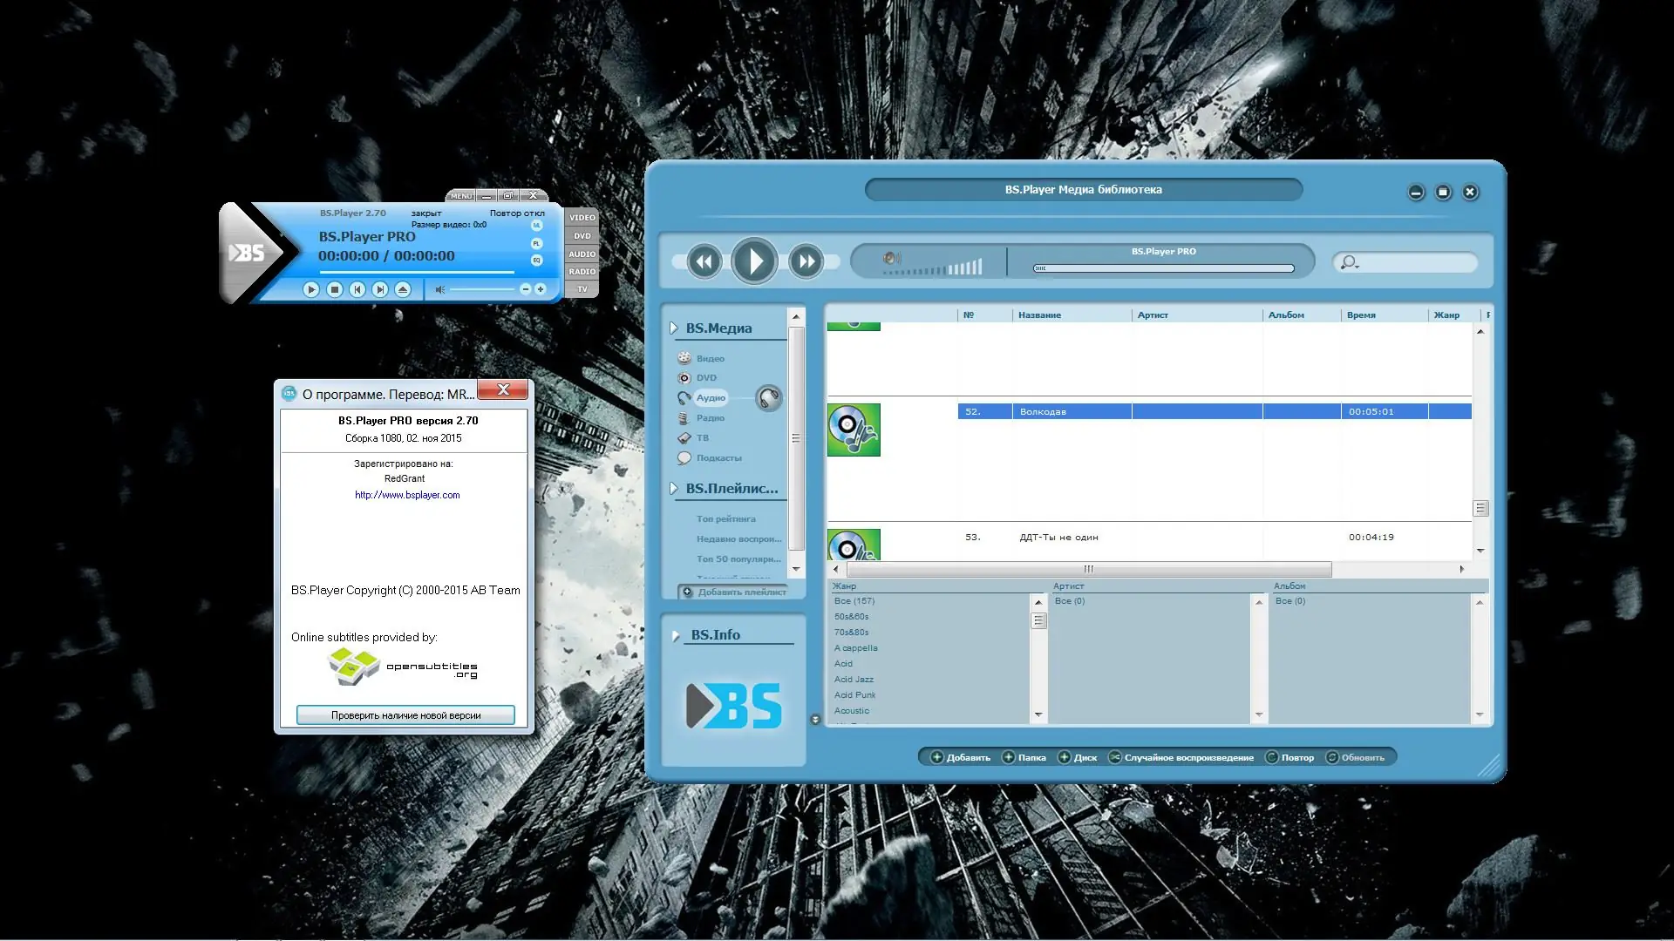Click the mini player volume slider
This screenshot has width=1674, height=941.
pos(480,289)
